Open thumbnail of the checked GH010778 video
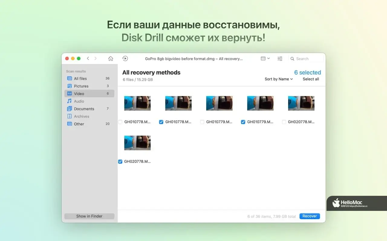Screen dimensions: 387x241 pos(178,103)
